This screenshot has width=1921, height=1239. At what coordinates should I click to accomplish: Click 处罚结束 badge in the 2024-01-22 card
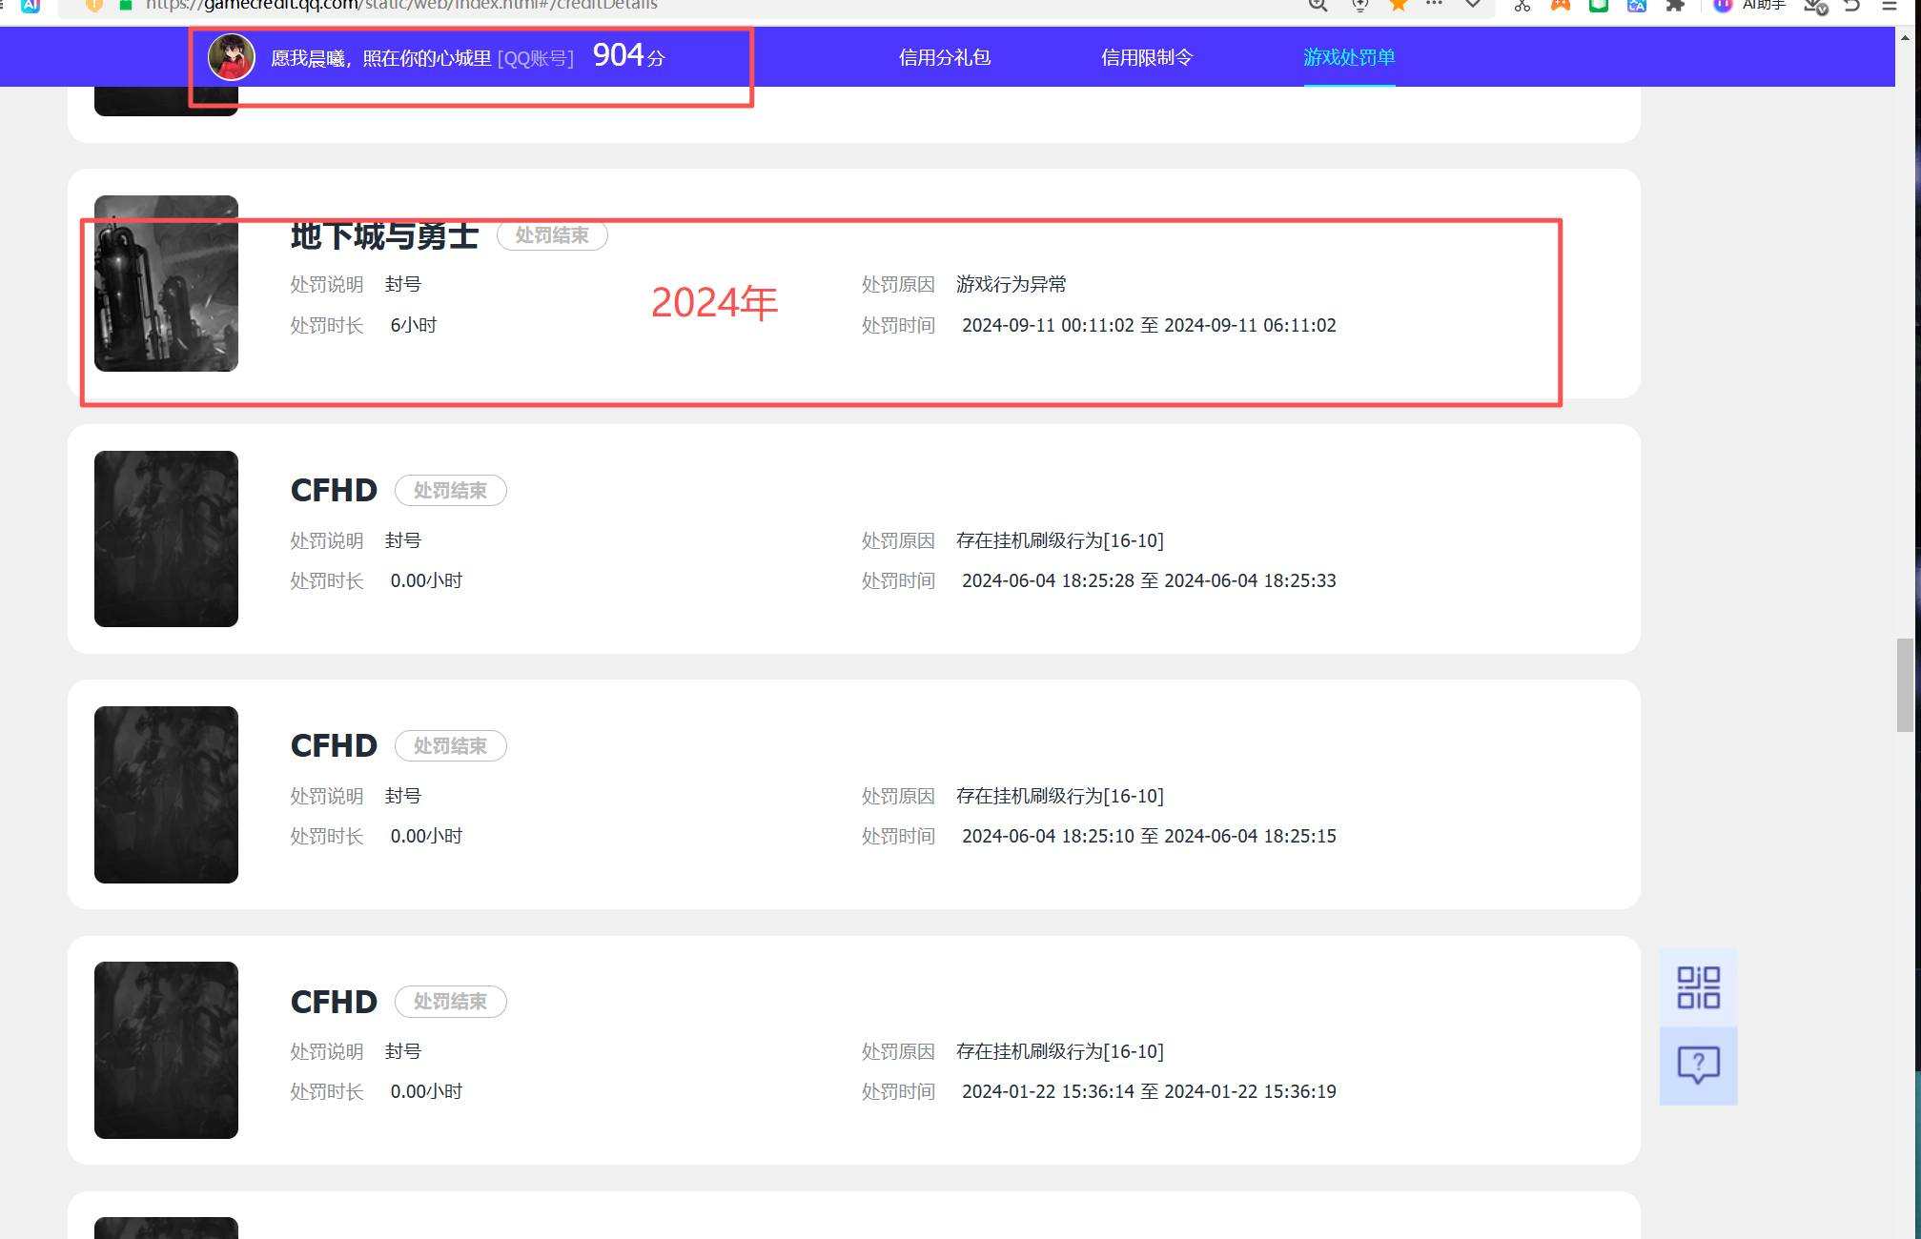[x=450, y=1002]
